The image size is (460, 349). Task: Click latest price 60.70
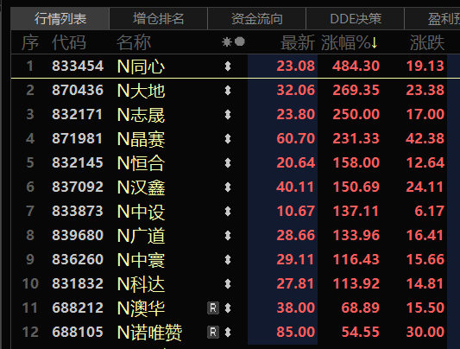tap(296, 138)
